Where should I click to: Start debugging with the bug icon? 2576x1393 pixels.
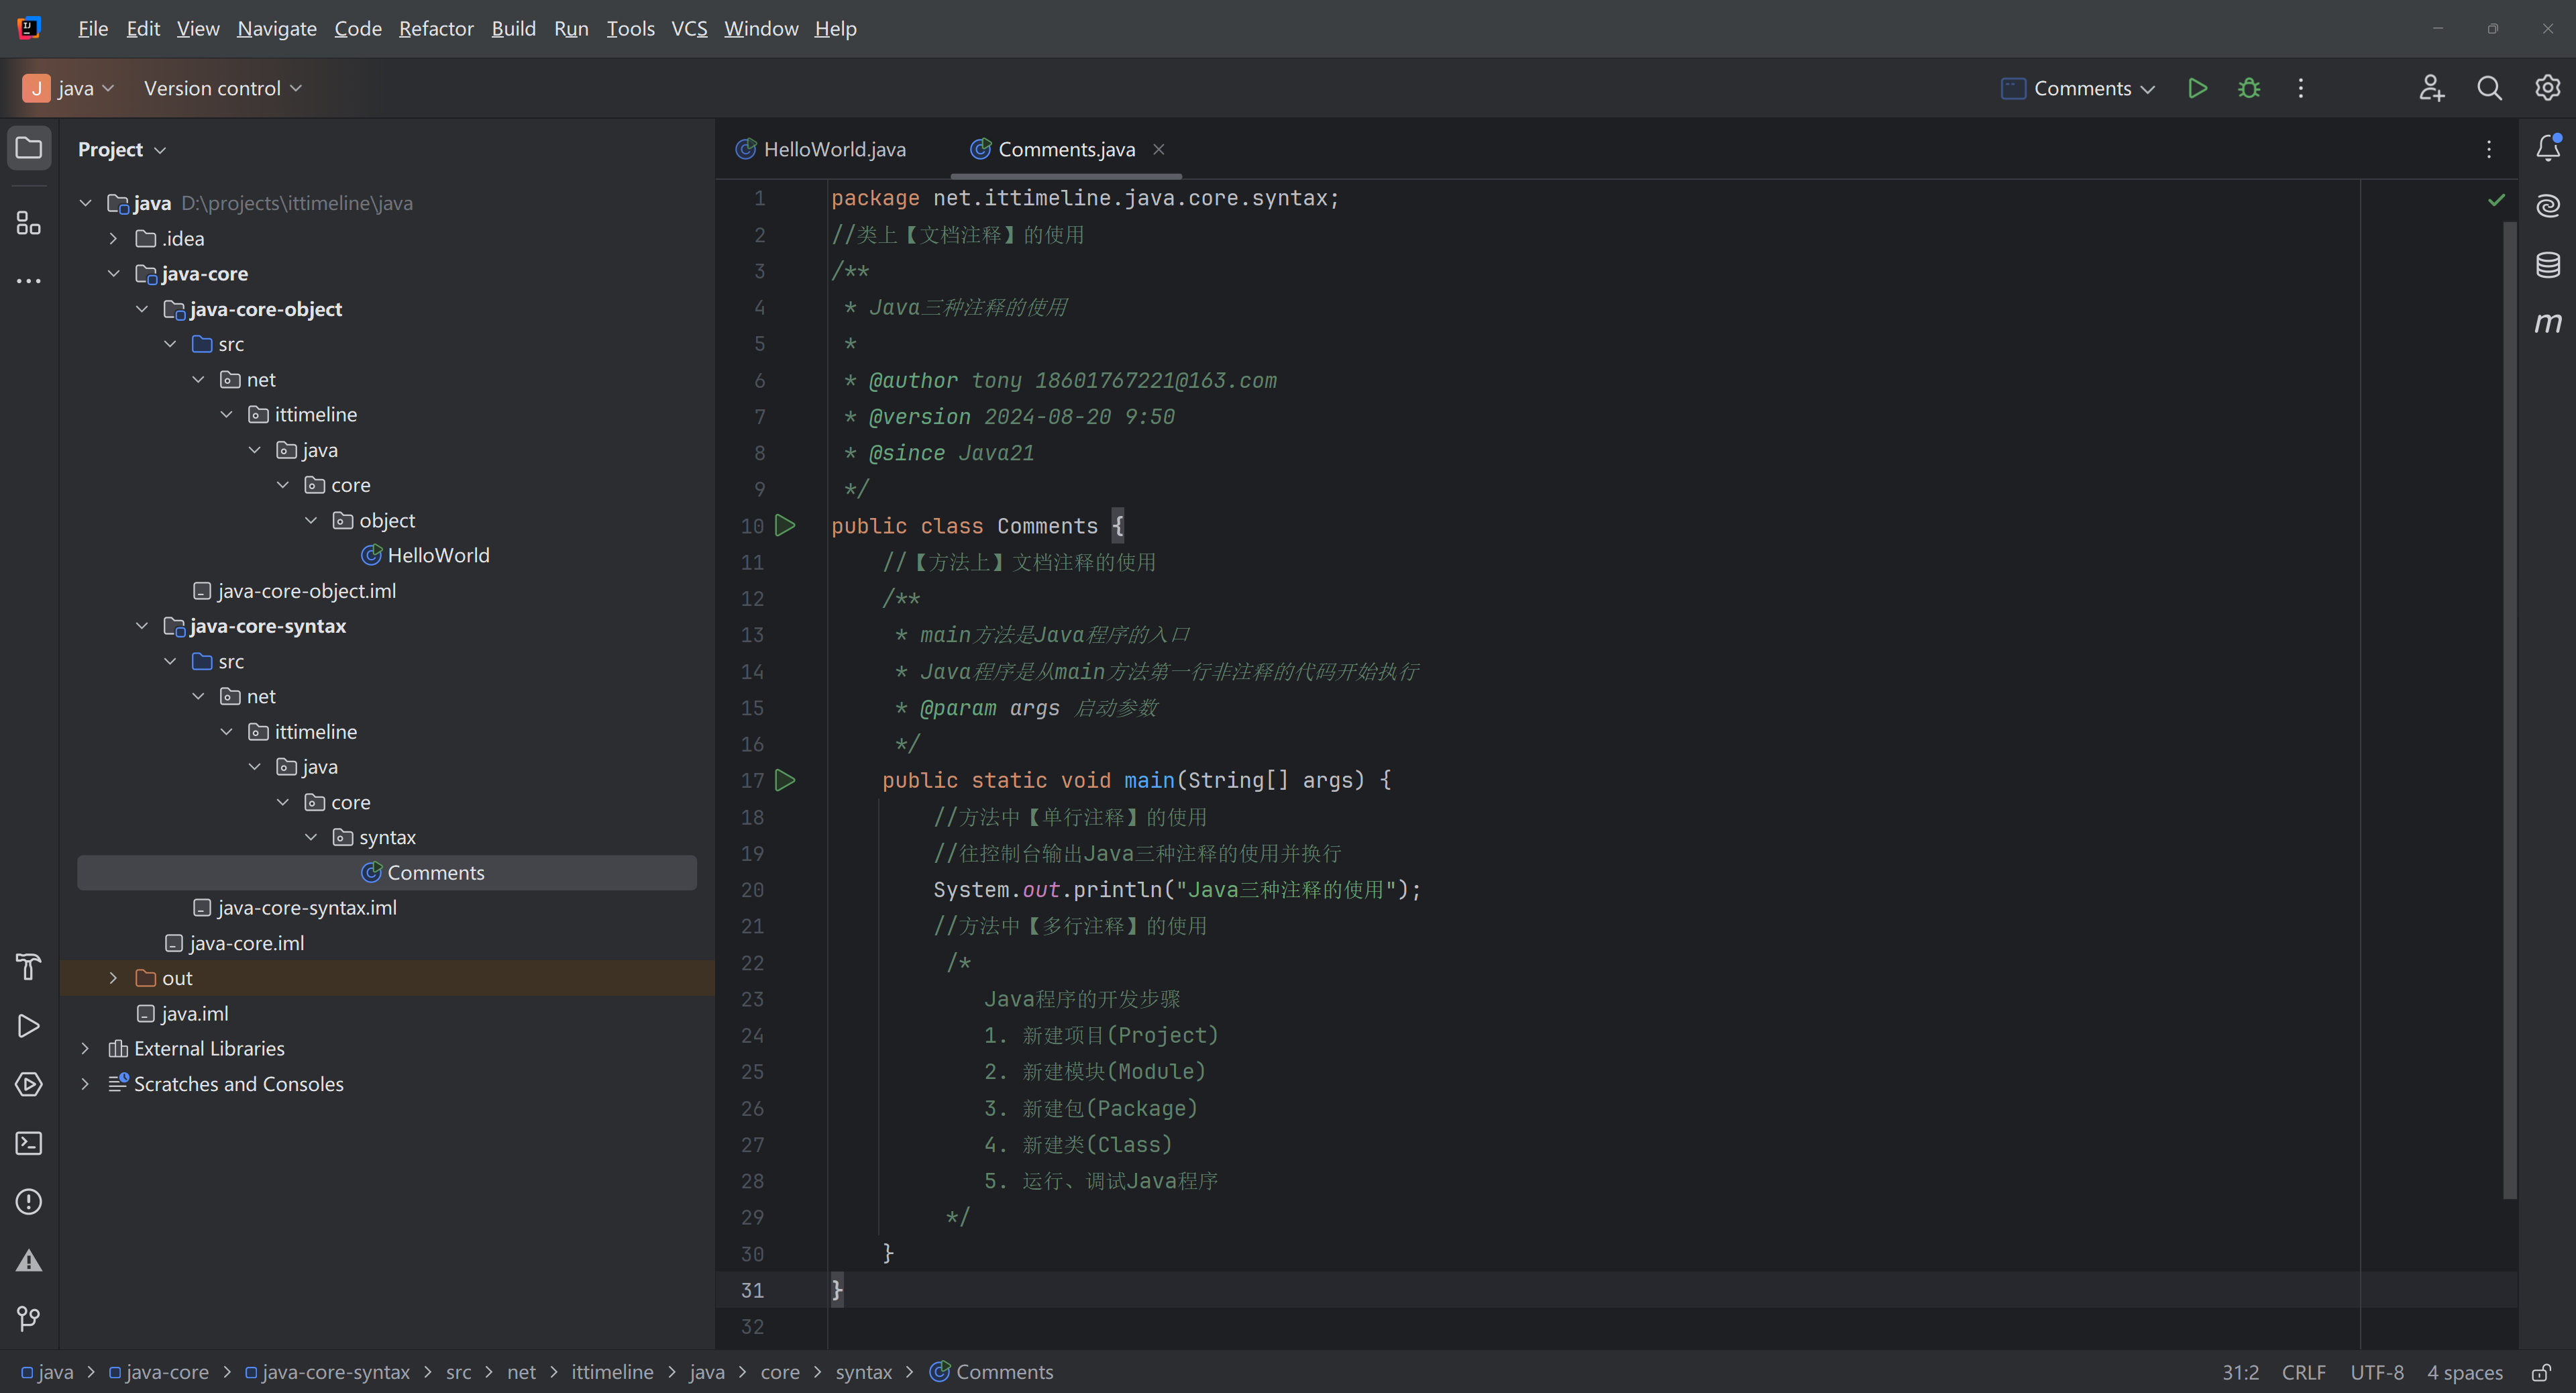pyautogui.click(x=2249, y=88)
